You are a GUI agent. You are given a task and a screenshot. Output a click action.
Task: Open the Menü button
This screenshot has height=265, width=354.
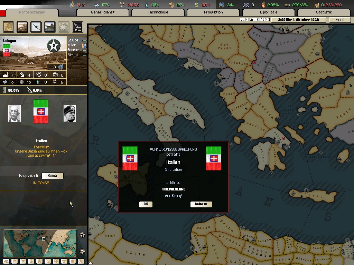[x=339, y=20]
